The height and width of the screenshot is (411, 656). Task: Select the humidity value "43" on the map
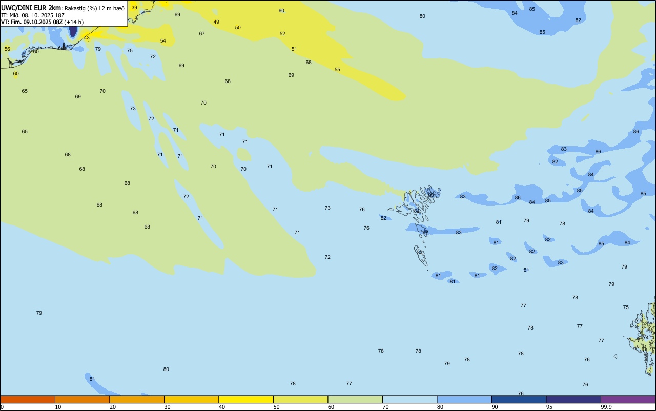(x=87, y=38)
